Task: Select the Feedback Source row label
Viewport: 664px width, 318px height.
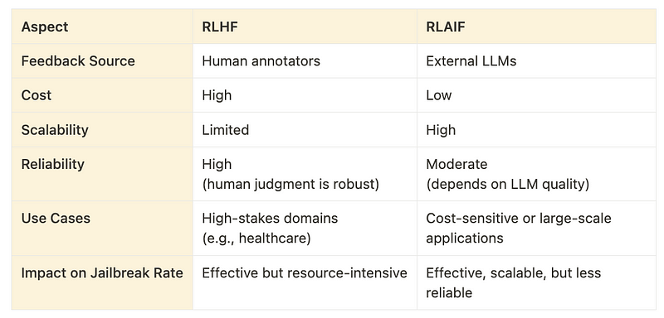Action: coord(78,60)
